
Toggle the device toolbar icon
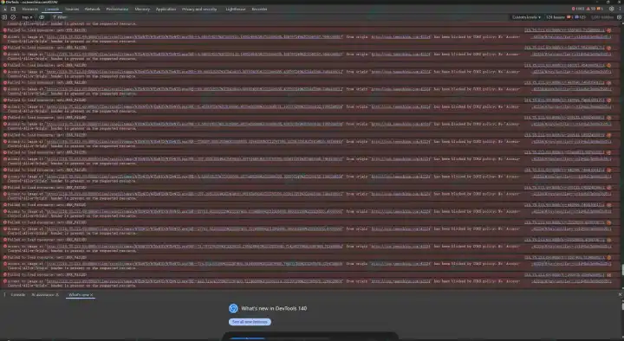coord(13,9)
